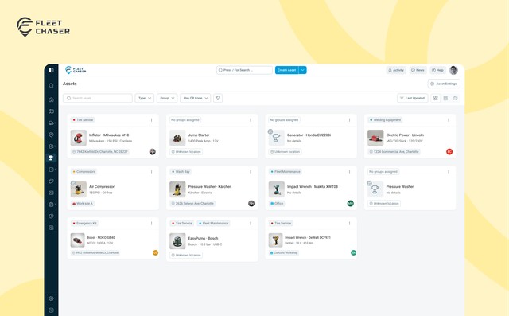
Task: Open options menu for Air Compressor card
Action: pos(152,172)
